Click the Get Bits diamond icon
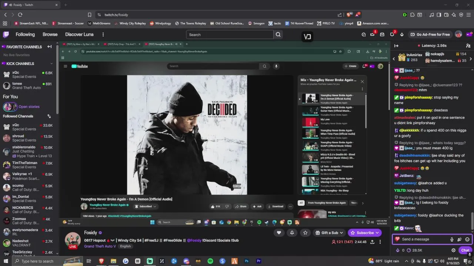The width and height of the screenshot is (474, 266). point(402,34)
